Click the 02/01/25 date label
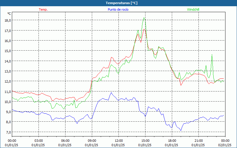 pos(225,145)
